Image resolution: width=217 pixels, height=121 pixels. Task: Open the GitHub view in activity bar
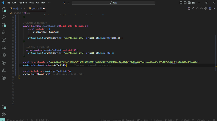tap(4, 77)
